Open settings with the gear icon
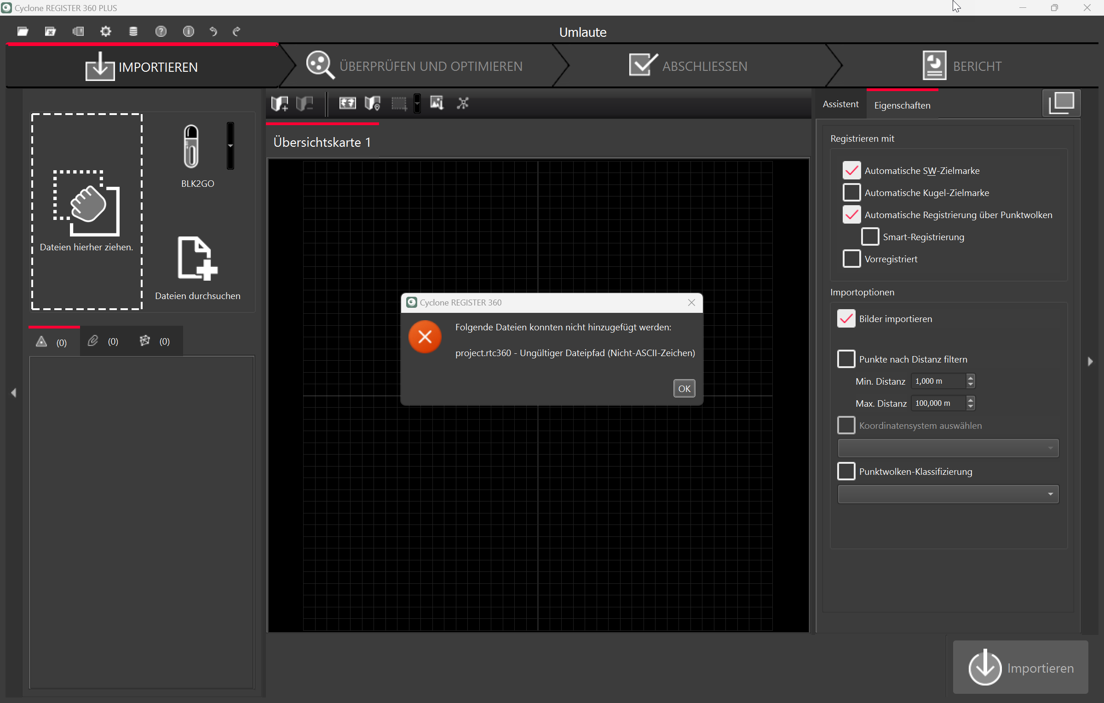 point(106,31)
